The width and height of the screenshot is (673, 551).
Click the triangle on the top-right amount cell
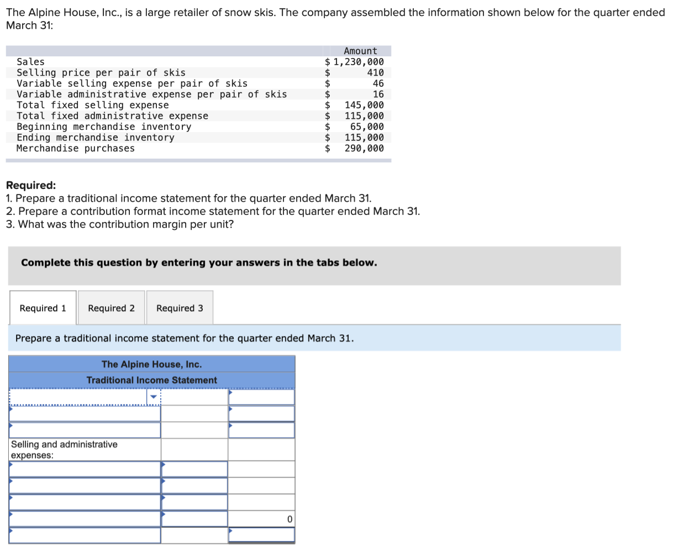(230, 391)
